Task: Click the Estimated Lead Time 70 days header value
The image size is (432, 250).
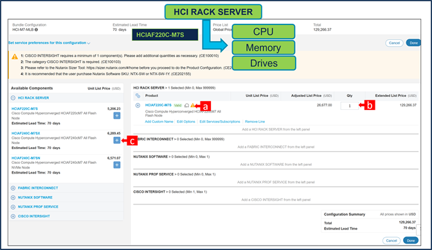Action: click(x=120, y=30)
